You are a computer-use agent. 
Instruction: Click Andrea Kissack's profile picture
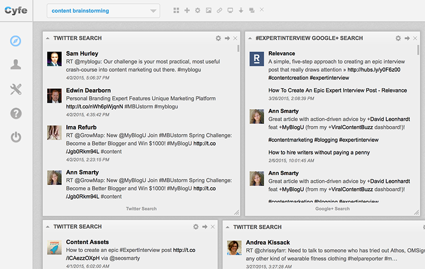coord(234,248)
